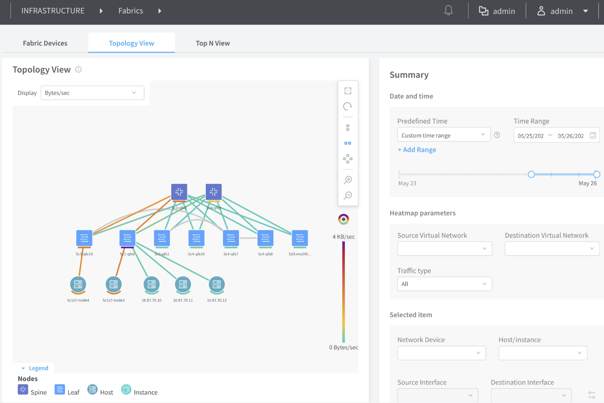Click the Topology View info icon
Screen dimensions: 604x403
[78, 70]
